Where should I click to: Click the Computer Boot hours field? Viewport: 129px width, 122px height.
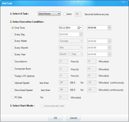point(64,69)
